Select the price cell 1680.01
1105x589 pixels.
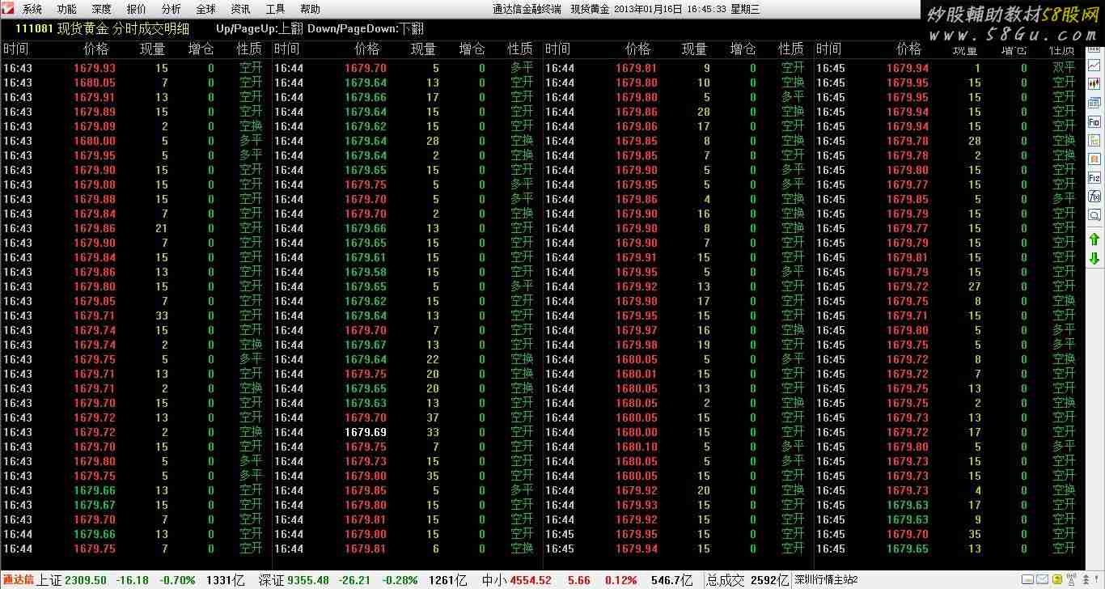coord(637,374)
